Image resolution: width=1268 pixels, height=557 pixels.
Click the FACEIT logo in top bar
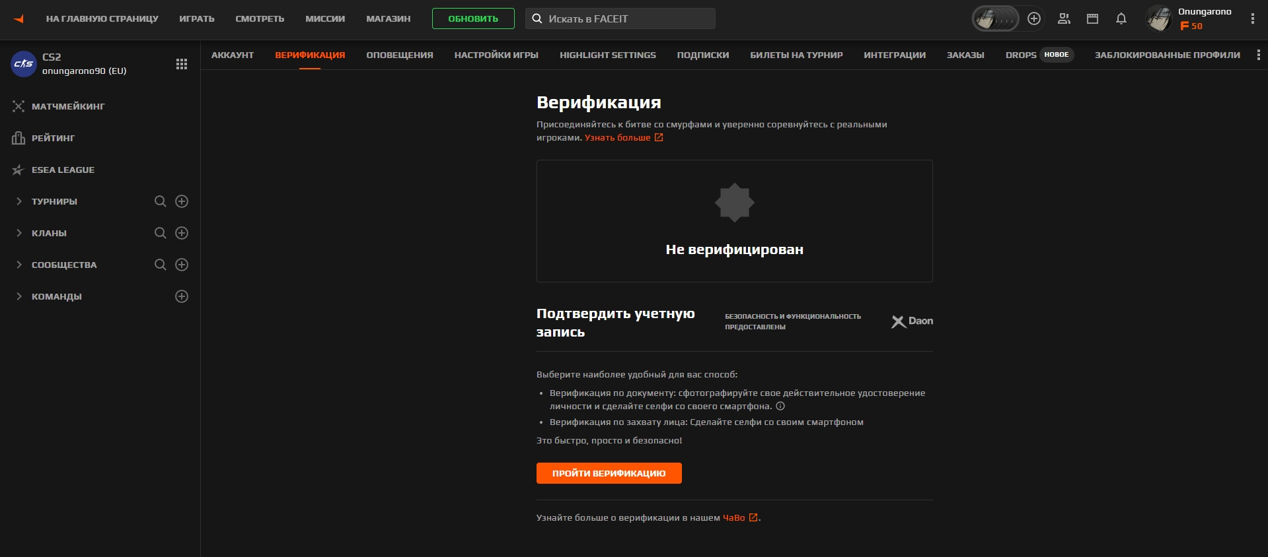pos(19,18)
